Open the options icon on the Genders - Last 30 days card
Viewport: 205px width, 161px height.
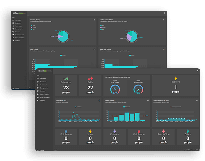[164, 20]
